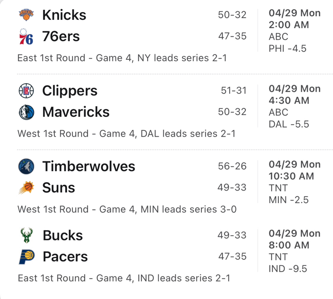The image size is (333, 299).
Task: Click the PHI -4.5 betting line
Action: [x=287, y=49]
